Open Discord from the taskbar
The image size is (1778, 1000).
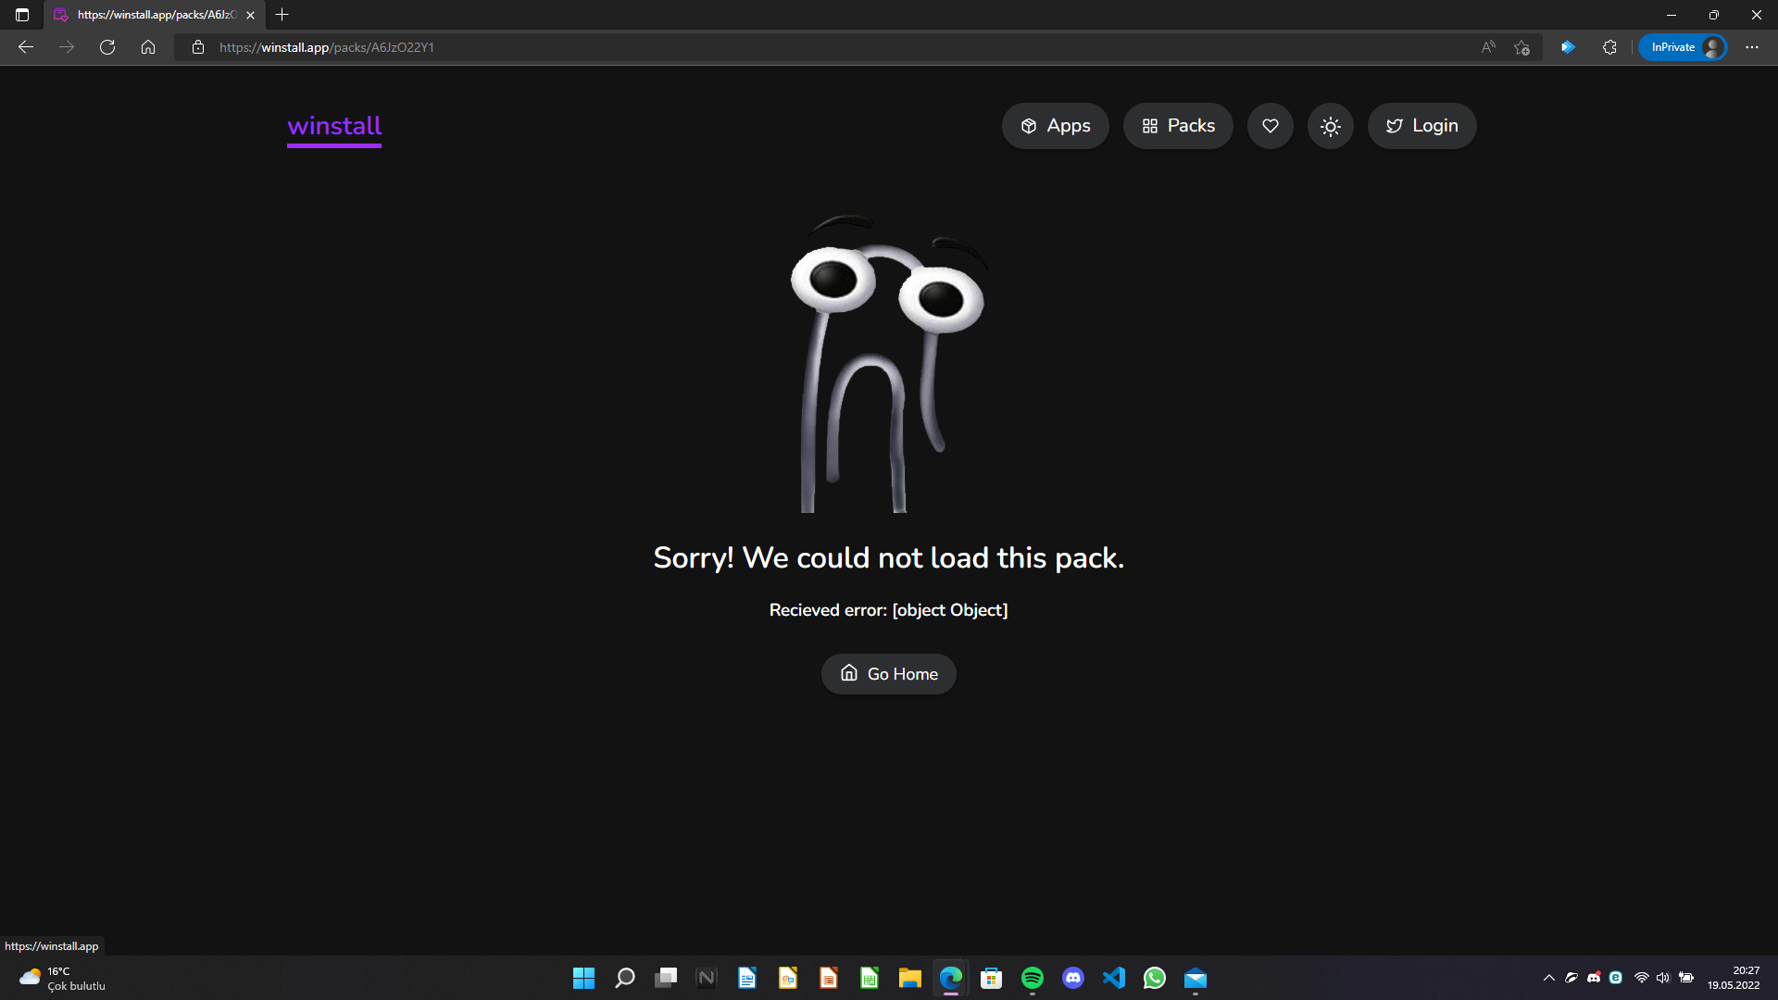click(x=1072, y=978)
